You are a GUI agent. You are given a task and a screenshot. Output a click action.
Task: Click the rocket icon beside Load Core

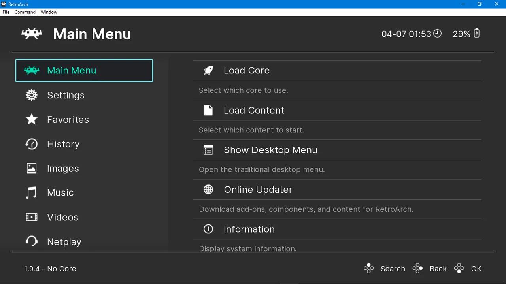pos(208,70)
